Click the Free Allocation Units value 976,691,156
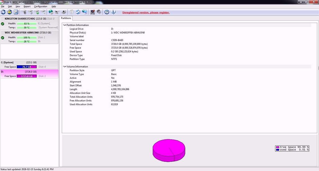Viewport: 319px width, 171px height. coord(117,100)
